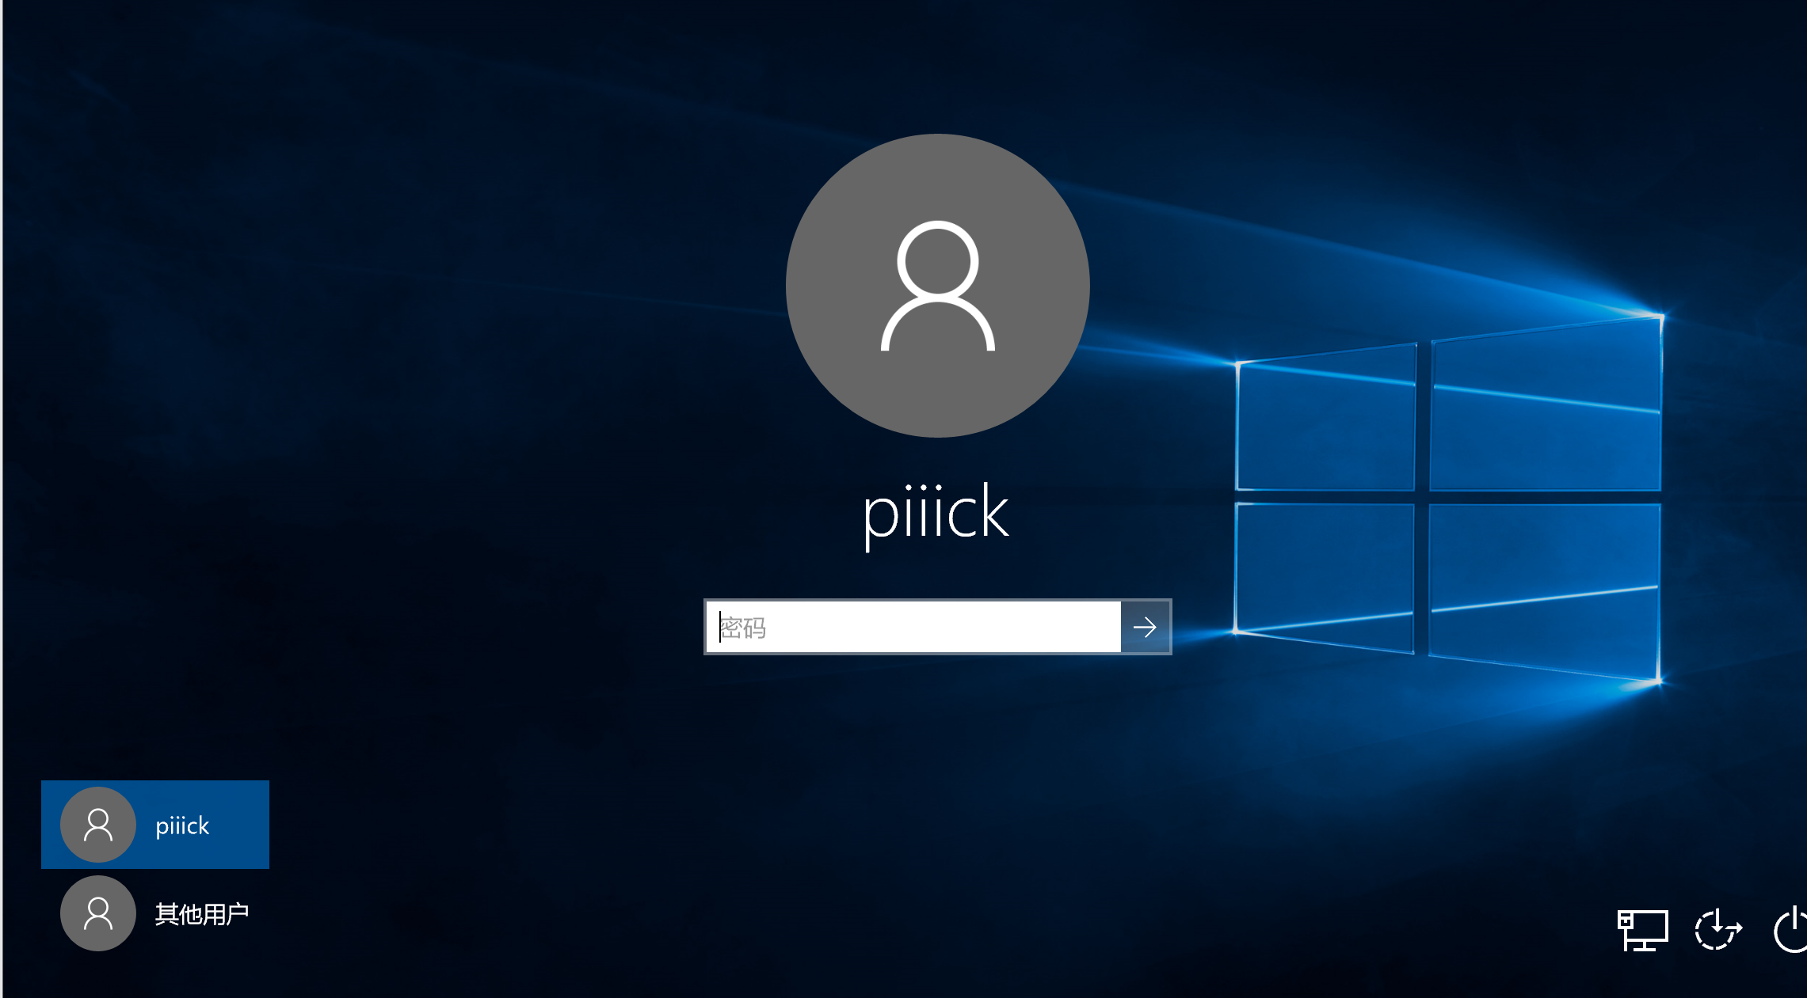Click the submit password arrow button
This screenshot has height=998, width=1807.
[1145, 628]
